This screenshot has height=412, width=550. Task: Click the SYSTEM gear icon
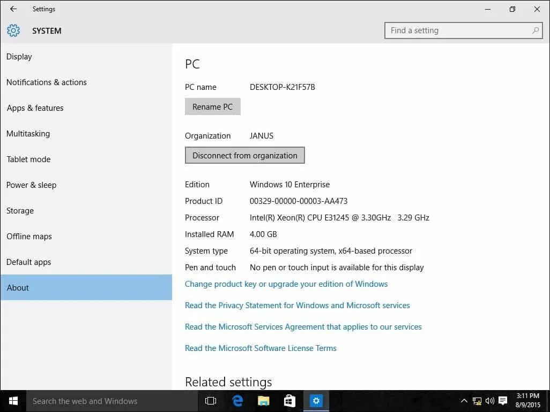click(x=13, y=31)
